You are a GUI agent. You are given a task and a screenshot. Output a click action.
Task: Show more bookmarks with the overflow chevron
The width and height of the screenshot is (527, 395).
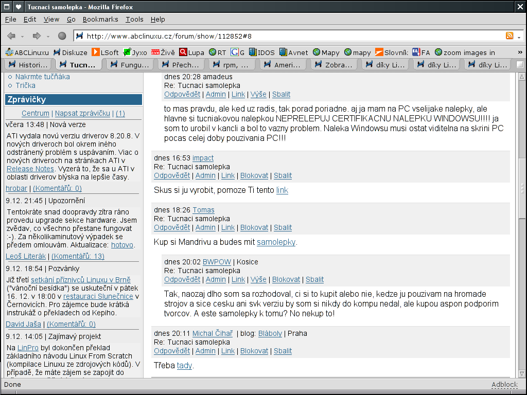(519, 52)
